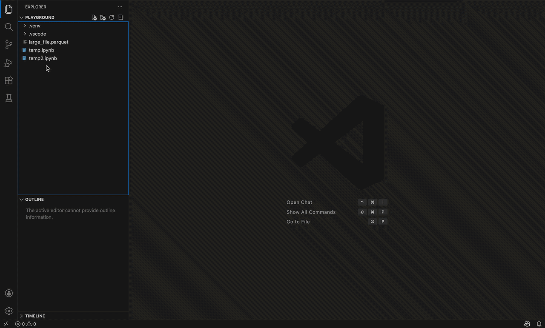Open the Search view icon
The height and width of the screenshot is (328, 545).
click(x=9, y=27)
